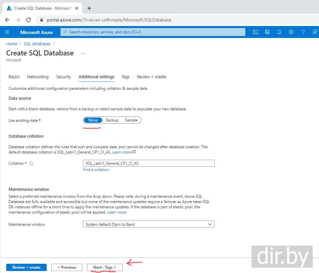Open the help question mark icon
This screenshot has height=273, width=319.
[303, 32]
